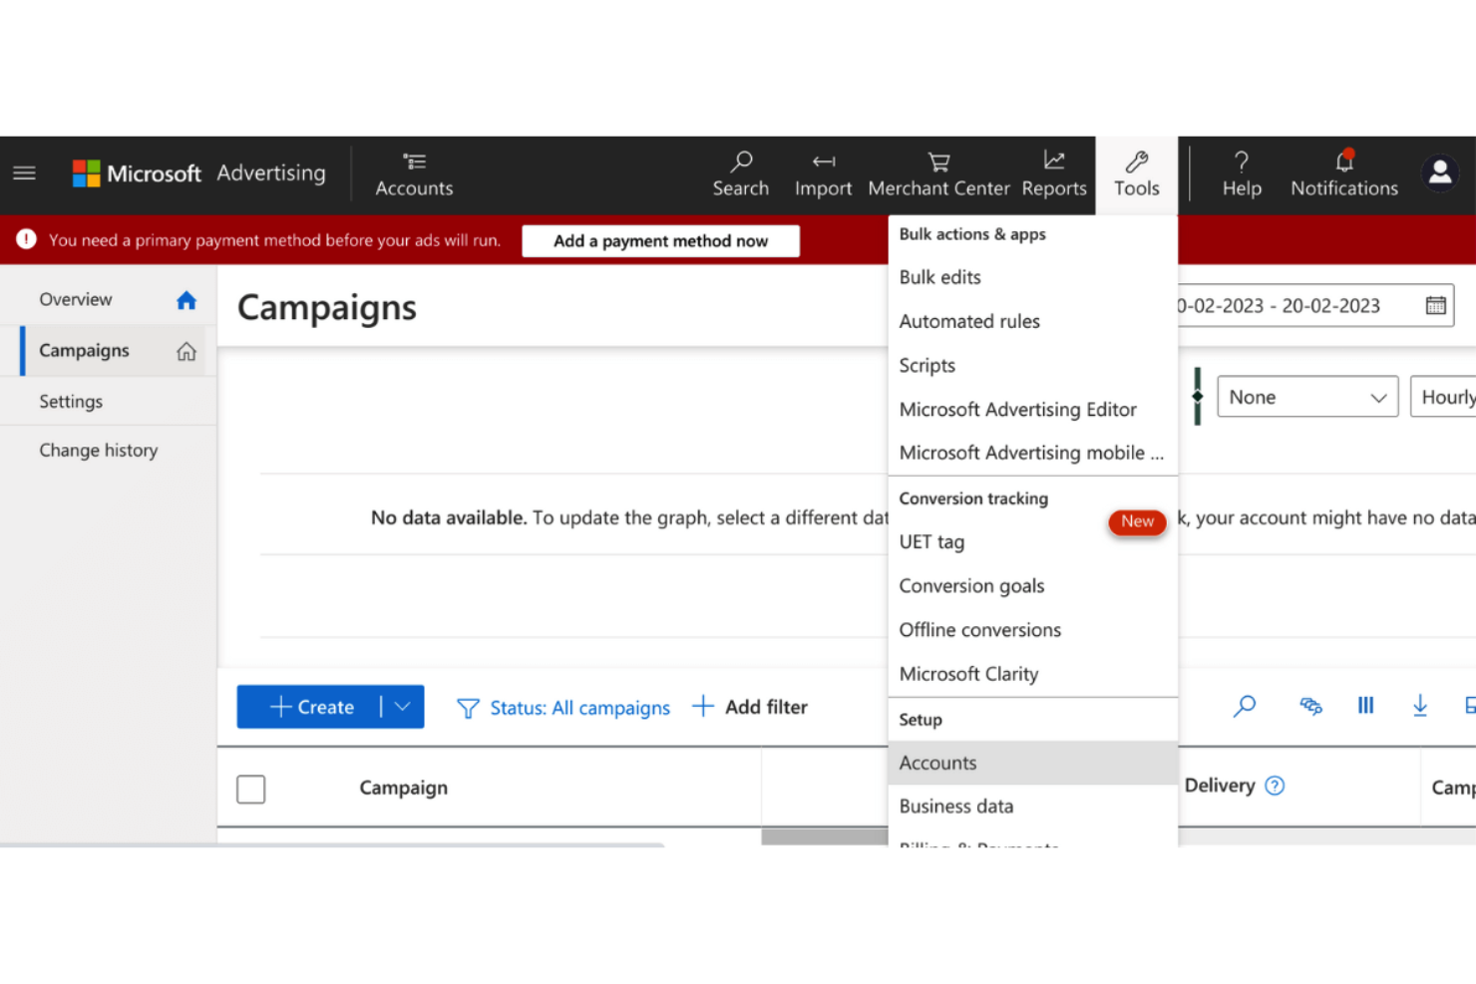Open the Accounts icon in top bar

(414, 174)
